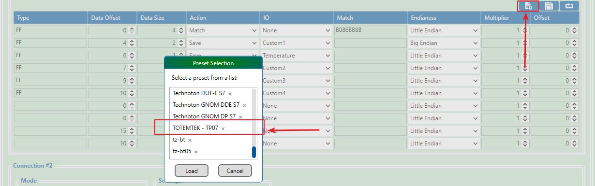This screenshot has height=186, width=595.
Task: Select Technoton GNOM DP S7 preset
Action: pyautogui.click(x=204, y=117)
